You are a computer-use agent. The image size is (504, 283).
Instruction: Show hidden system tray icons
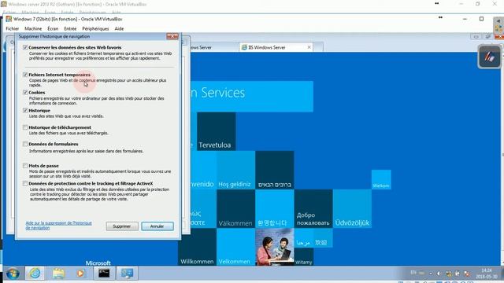point(431,274)
